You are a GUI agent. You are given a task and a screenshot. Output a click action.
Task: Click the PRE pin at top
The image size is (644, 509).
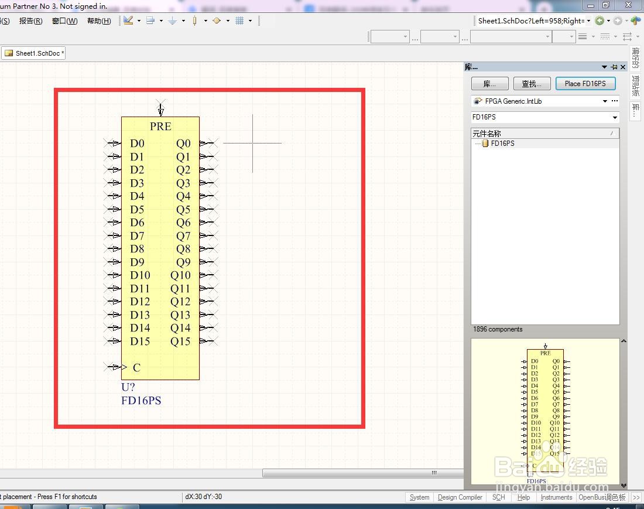pyautogui.click(x=160, y=108)
